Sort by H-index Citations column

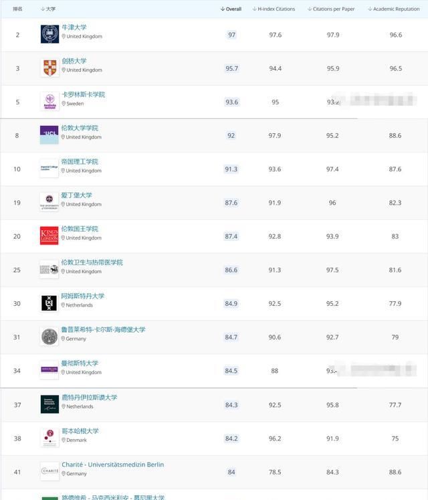[274, 9]
